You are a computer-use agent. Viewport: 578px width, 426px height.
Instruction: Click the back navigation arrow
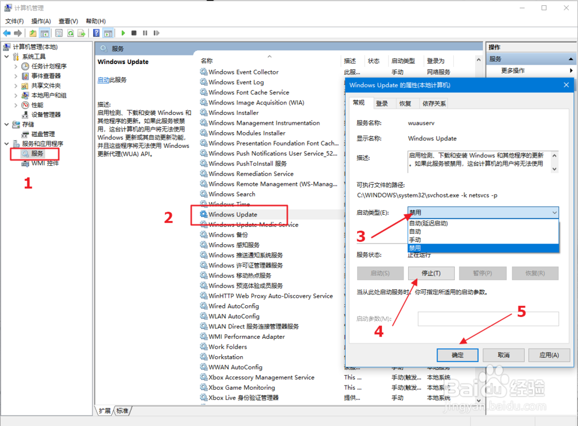6,33
